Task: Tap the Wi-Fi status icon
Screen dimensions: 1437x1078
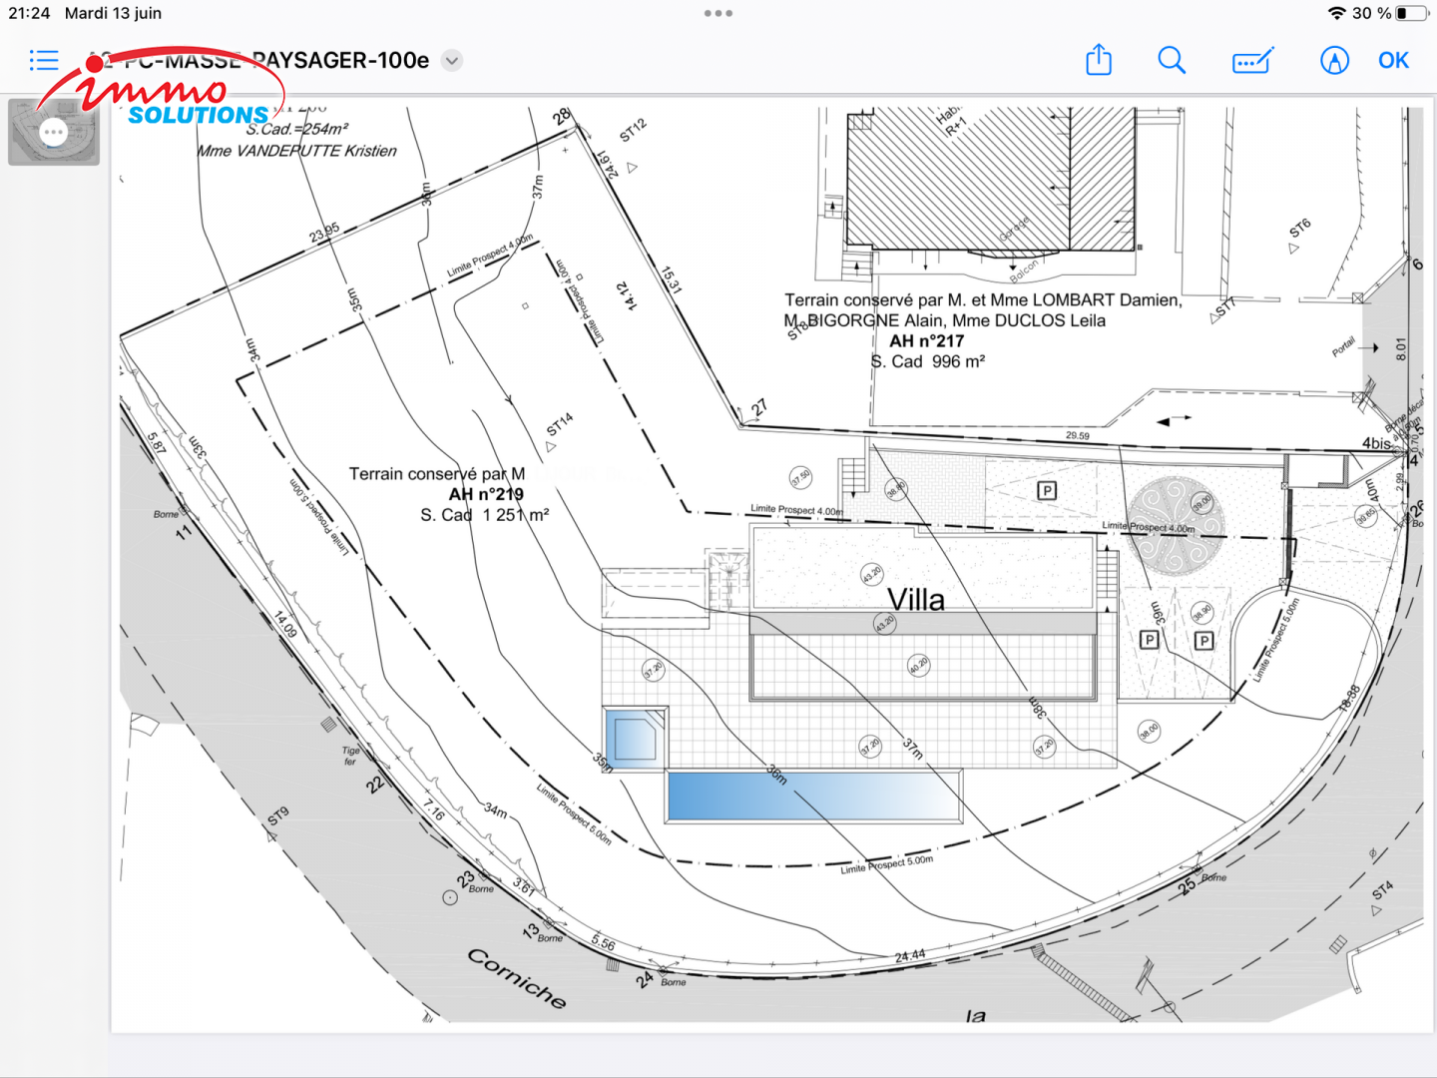Action: 1336,13
